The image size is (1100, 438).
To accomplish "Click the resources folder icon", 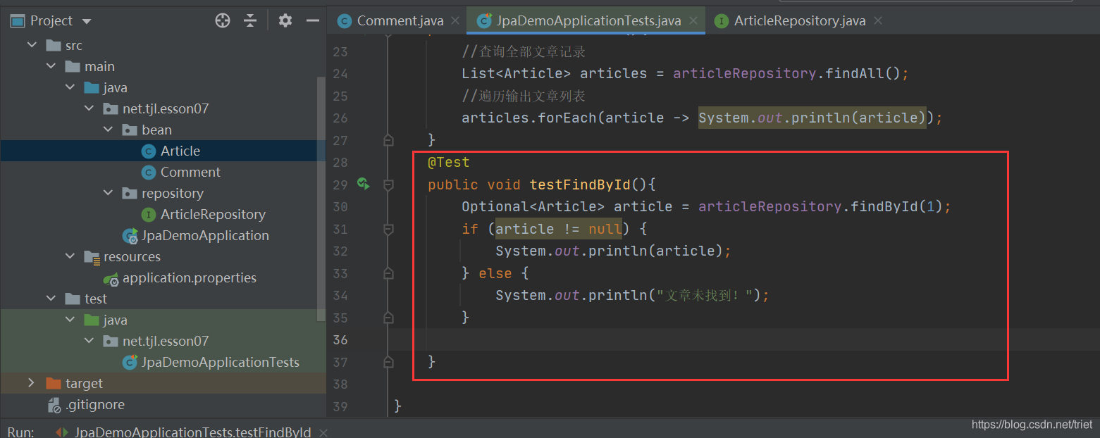I will [92, 257].
